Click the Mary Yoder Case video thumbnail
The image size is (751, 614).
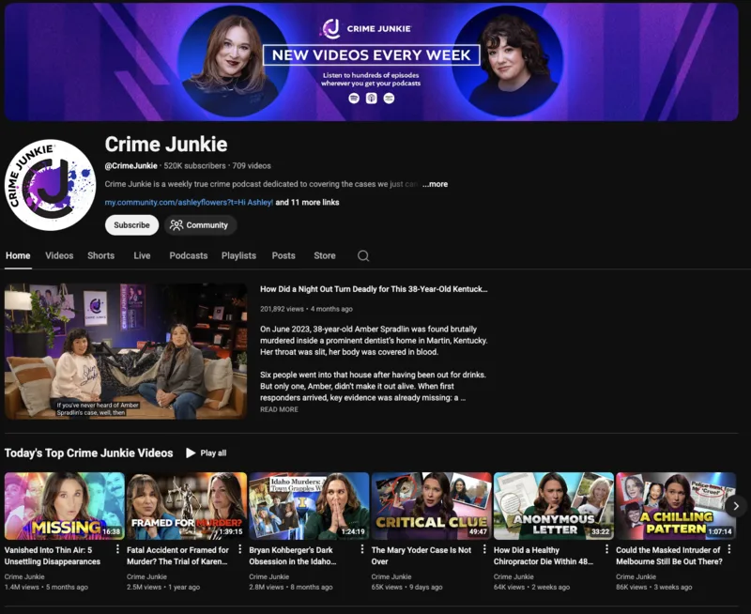click(430, 505)
